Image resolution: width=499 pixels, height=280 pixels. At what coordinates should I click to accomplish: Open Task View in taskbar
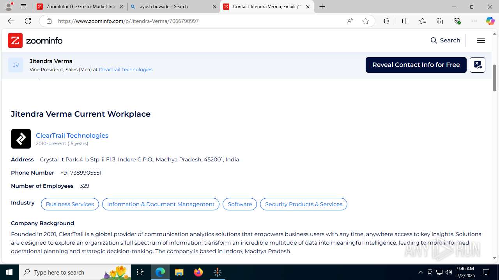coord(140,272)
